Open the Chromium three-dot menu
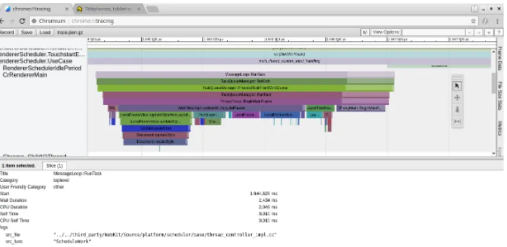507x247 pixels. tap(498, 21)
